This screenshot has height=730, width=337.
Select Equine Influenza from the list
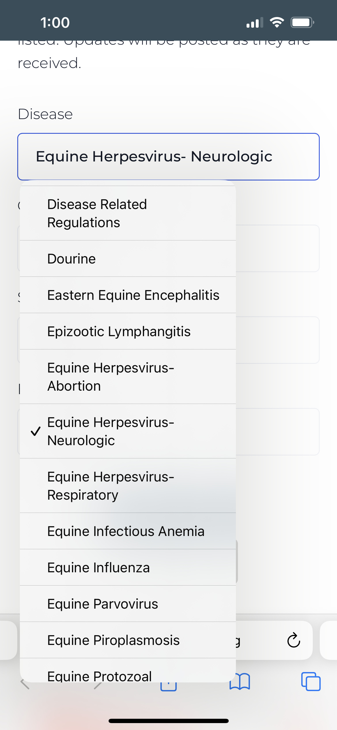click(128, 567)
